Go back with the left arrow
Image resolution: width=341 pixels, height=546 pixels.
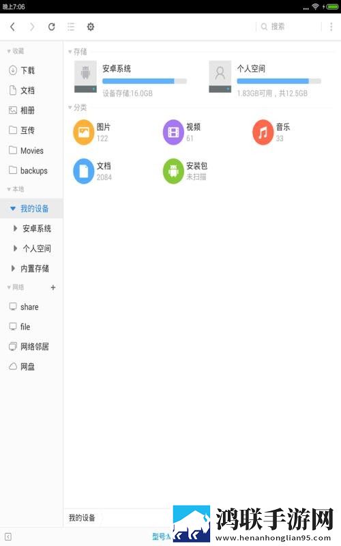click(x=12, y=27)
